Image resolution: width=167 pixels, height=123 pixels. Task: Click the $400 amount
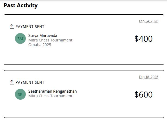pyautogui.click(x=143, y=39)
